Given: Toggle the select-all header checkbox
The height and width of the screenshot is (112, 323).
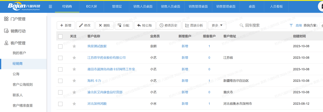Looking at the screenshot, I should coord(60,36).
